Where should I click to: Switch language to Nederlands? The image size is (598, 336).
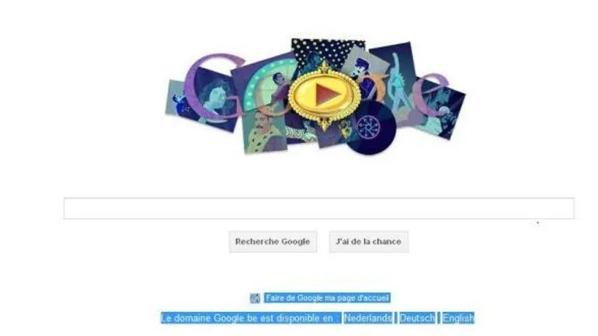click(x=367, y=317)
